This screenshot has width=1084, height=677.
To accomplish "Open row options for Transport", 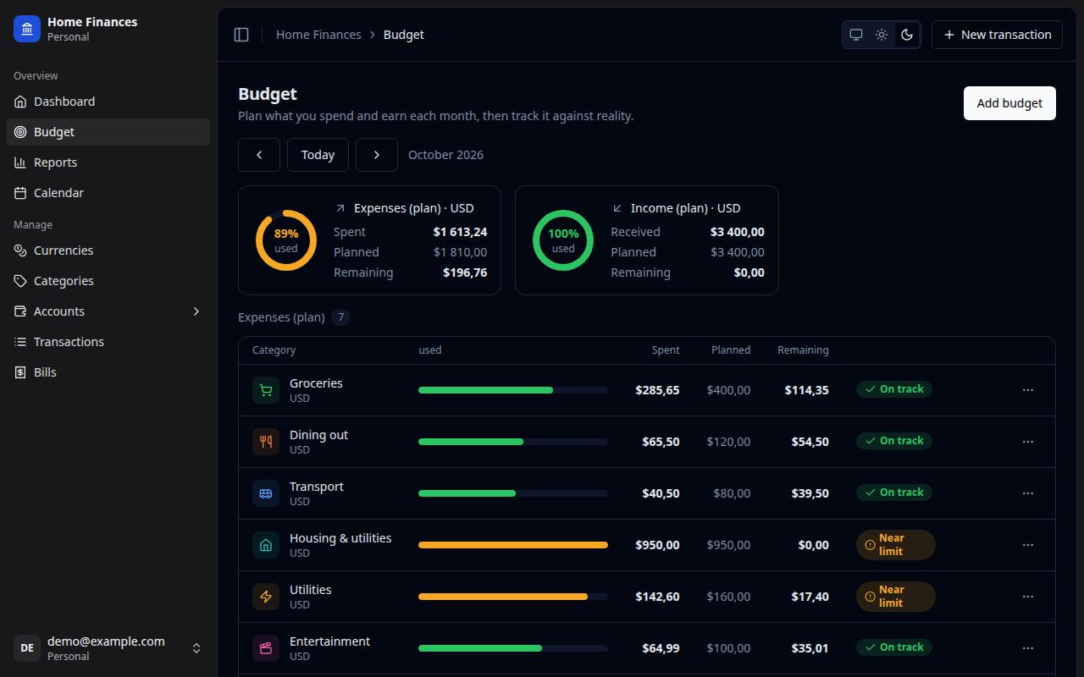I will tap(1028, 493).
